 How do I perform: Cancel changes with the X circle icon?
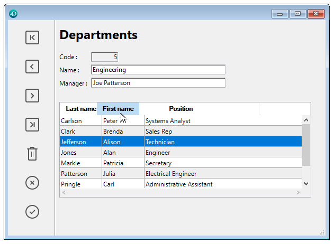32,183
